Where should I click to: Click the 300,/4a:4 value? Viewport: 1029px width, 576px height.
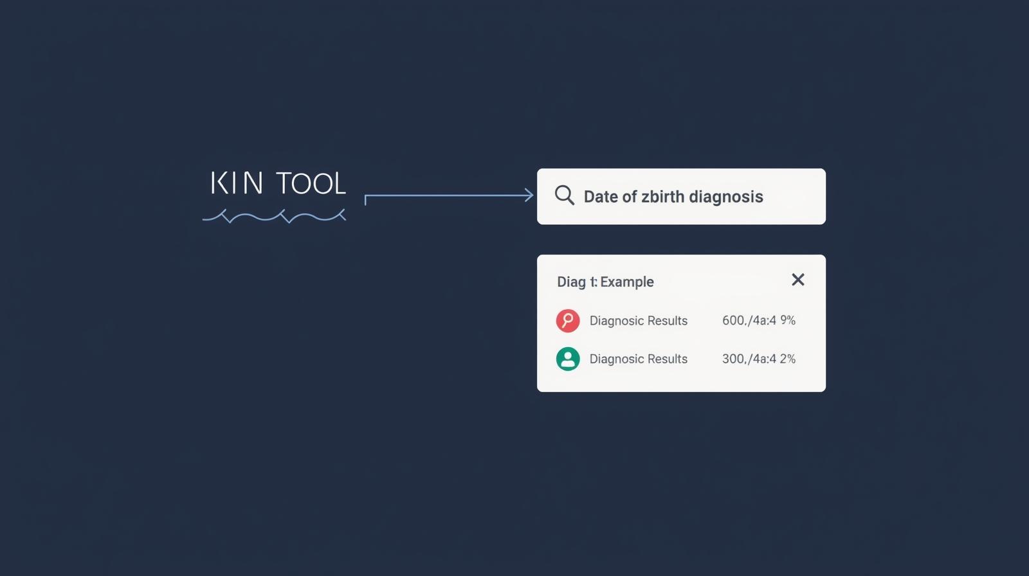click(x=749, y=359)
